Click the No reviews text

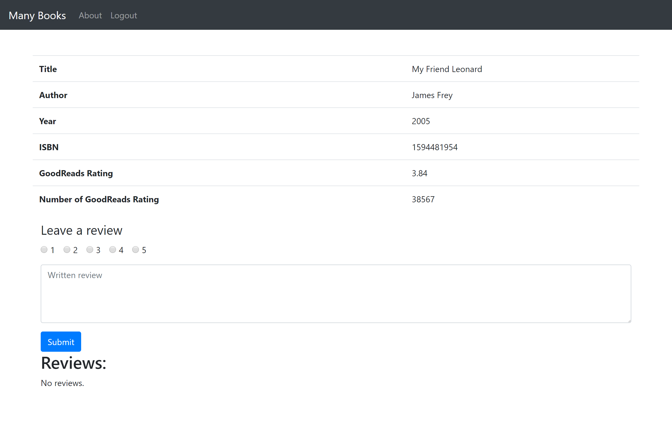(x=63, y=383)
